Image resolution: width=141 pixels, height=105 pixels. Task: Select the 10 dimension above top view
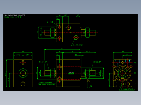[78, 15]
